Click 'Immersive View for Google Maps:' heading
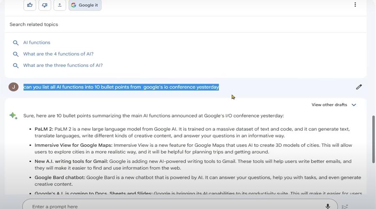Screen dimensions: 376x209 point(74,145)
